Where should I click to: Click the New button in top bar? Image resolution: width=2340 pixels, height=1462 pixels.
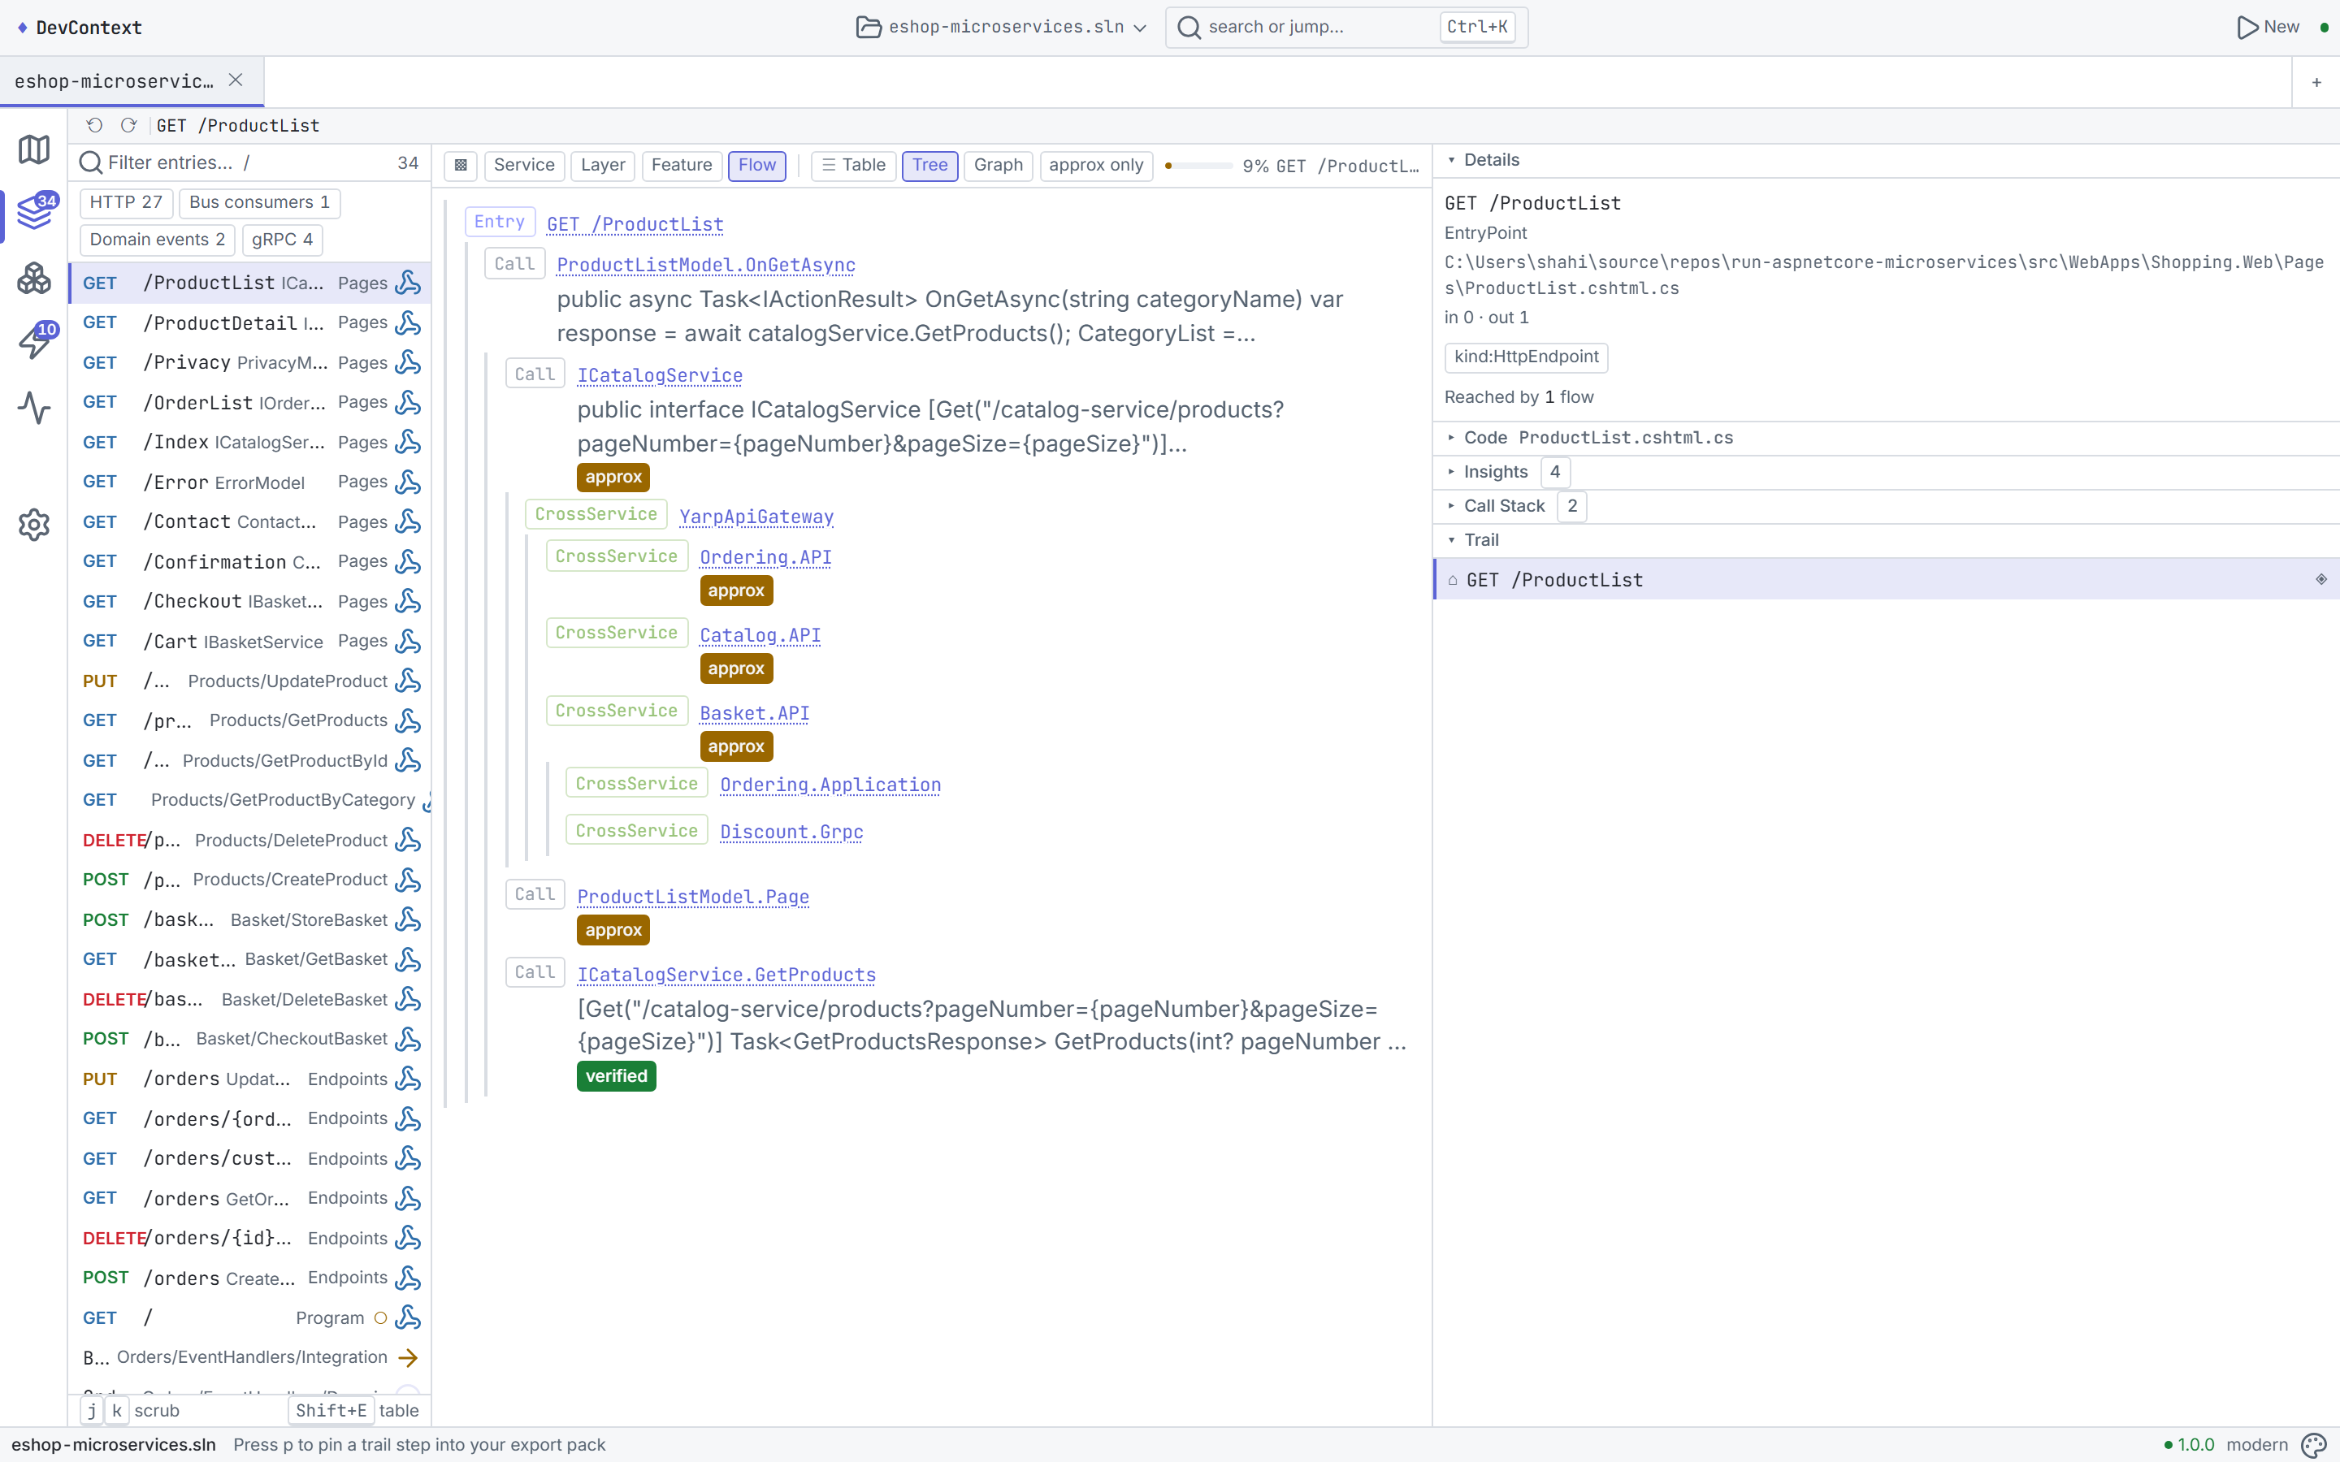point(2268,27)
